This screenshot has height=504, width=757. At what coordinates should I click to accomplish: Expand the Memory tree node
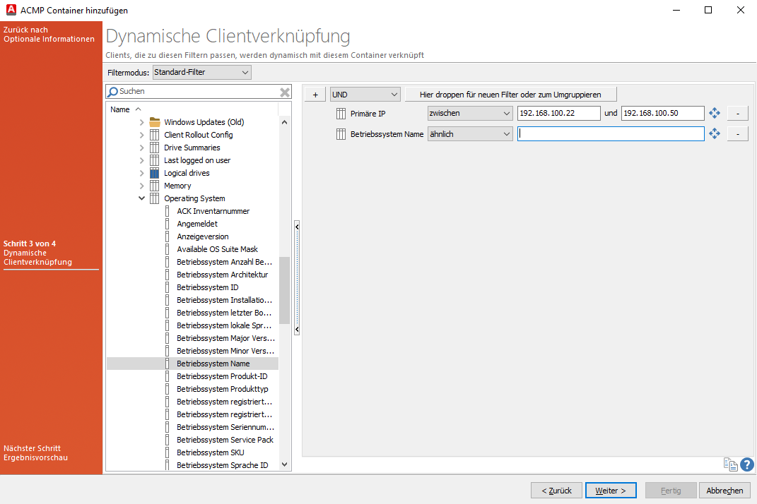142,186
